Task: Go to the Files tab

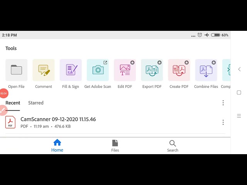Action: 115,146
